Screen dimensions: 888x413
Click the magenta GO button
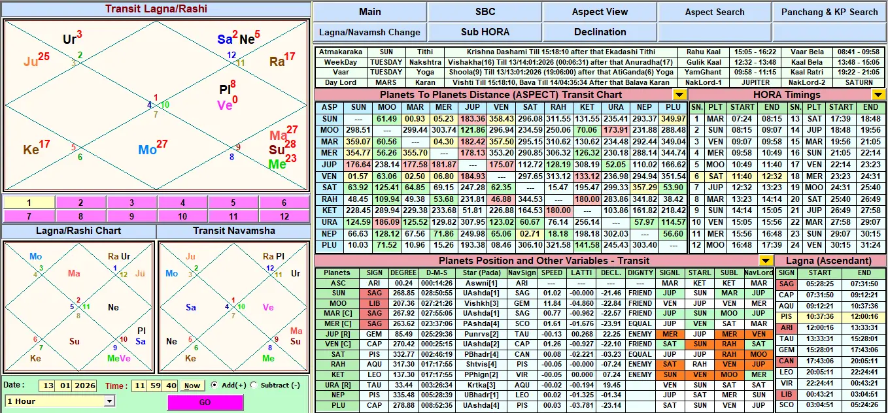point(205,403)
